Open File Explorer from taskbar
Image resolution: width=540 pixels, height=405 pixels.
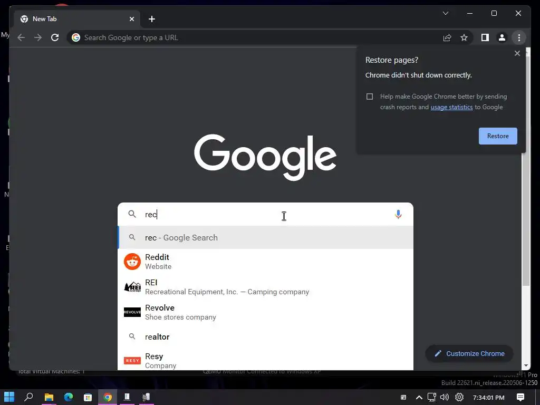49,397
